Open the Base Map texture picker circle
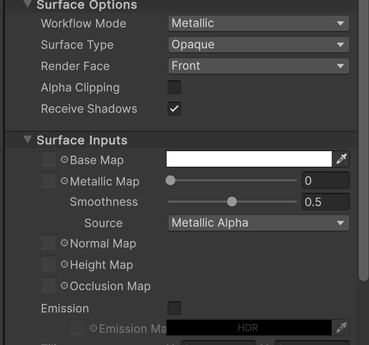The image size is (369, 345). click(x=64, y=160)
